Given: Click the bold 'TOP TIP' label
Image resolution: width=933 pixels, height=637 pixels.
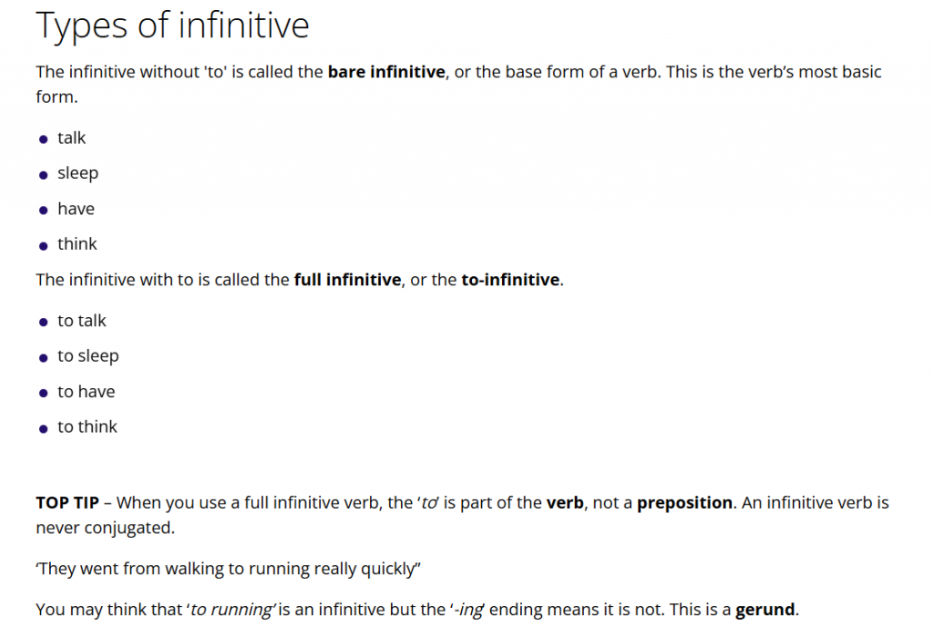Looking at the screenshot, I should [x=67, y=503].
